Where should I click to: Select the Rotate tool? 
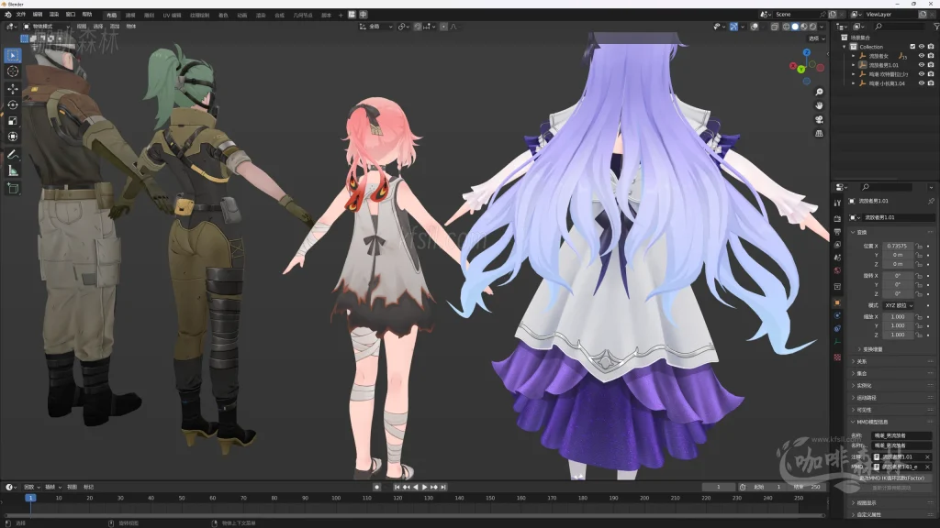pyautogui.click(x=13, y=104)
